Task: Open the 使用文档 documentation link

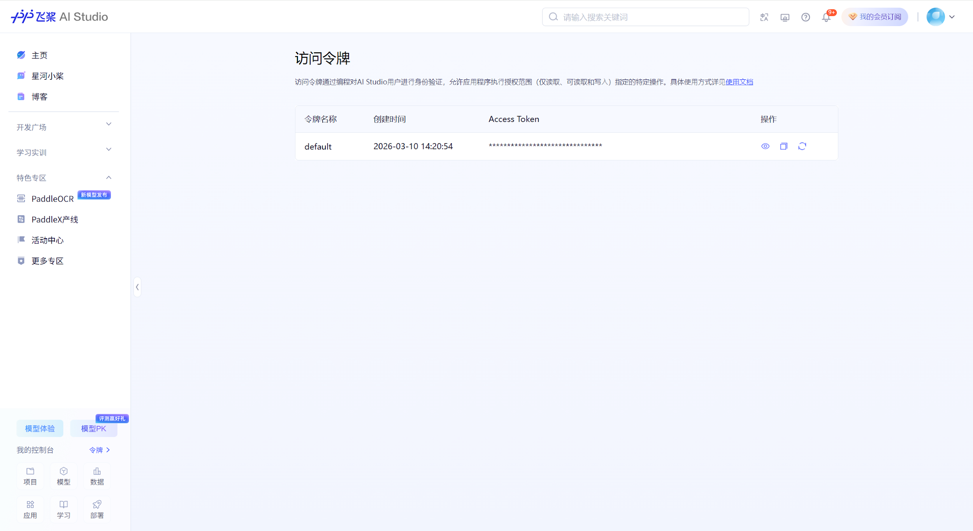Action: [739, 82]
